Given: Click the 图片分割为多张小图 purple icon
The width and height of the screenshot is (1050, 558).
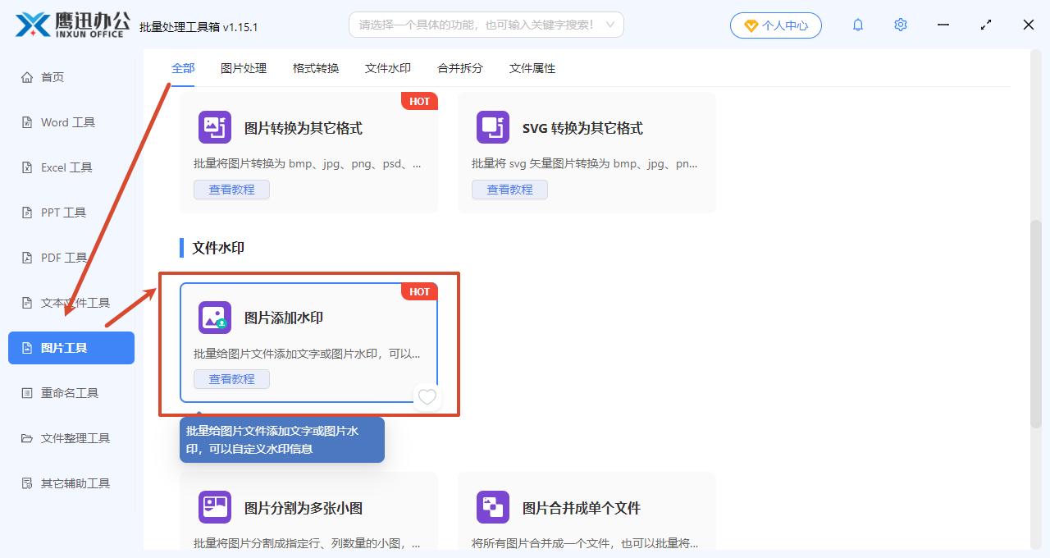Looking at the screenshot, I should point(215,507).
